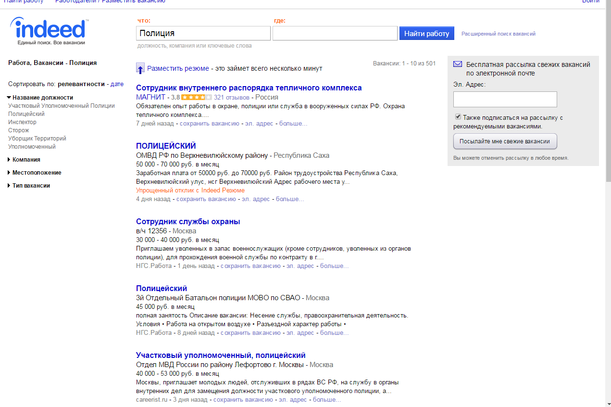Expand the Компания filter

pos(9,160)
